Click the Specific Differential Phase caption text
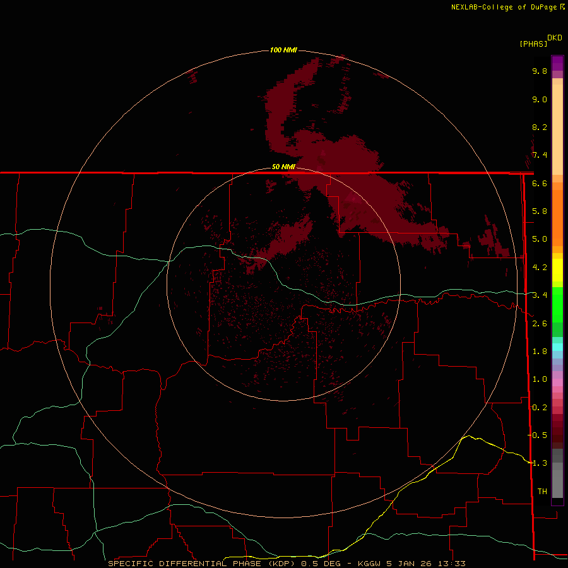 coord(203,564)
